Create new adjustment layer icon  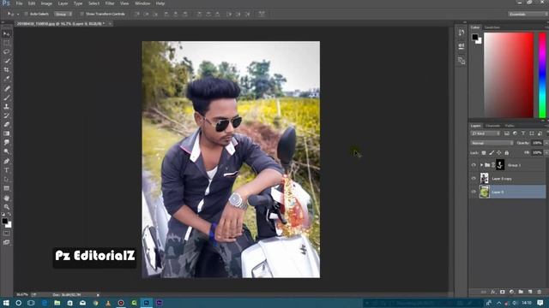pyautogui.click(x=511, y=292)
